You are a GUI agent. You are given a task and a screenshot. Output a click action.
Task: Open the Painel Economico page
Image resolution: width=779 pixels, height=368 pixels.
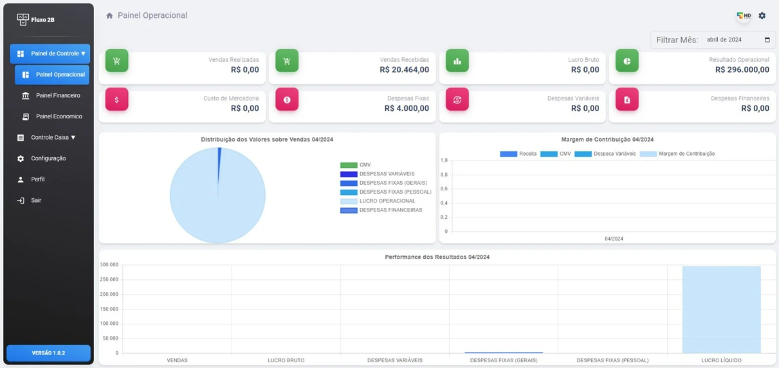point(59,116)
